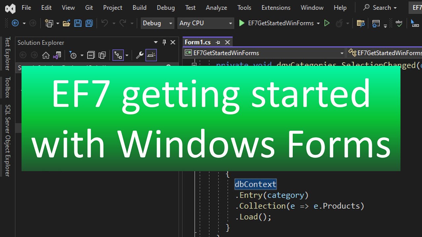The image size is (422, 237).
Task: Toggle Preview Selected Items button
Action: pyautogui.click(x=151, y=55)
